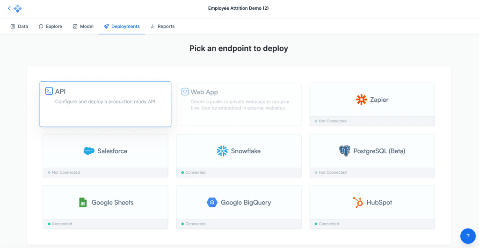Select the Google Sheets label

coord(112,203)
